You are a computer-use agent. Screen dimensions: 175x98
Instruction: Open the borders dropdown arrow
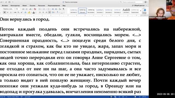[x=64, y=12]
